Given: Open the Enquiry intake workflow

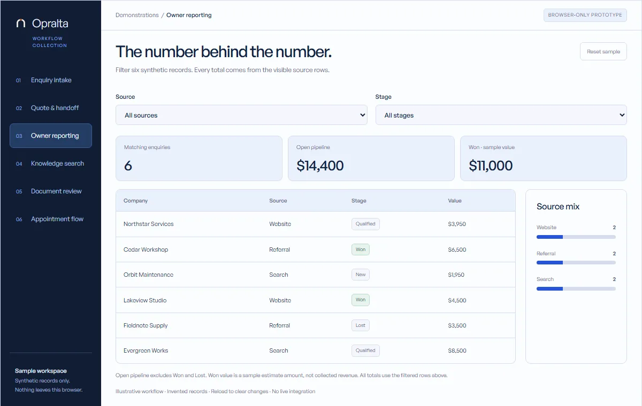Looking at the screenshot, I should point(51,80).
